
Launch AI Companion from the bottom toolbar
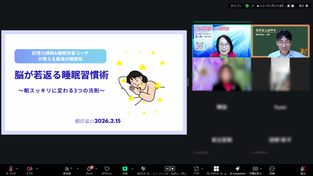point(238,169)
